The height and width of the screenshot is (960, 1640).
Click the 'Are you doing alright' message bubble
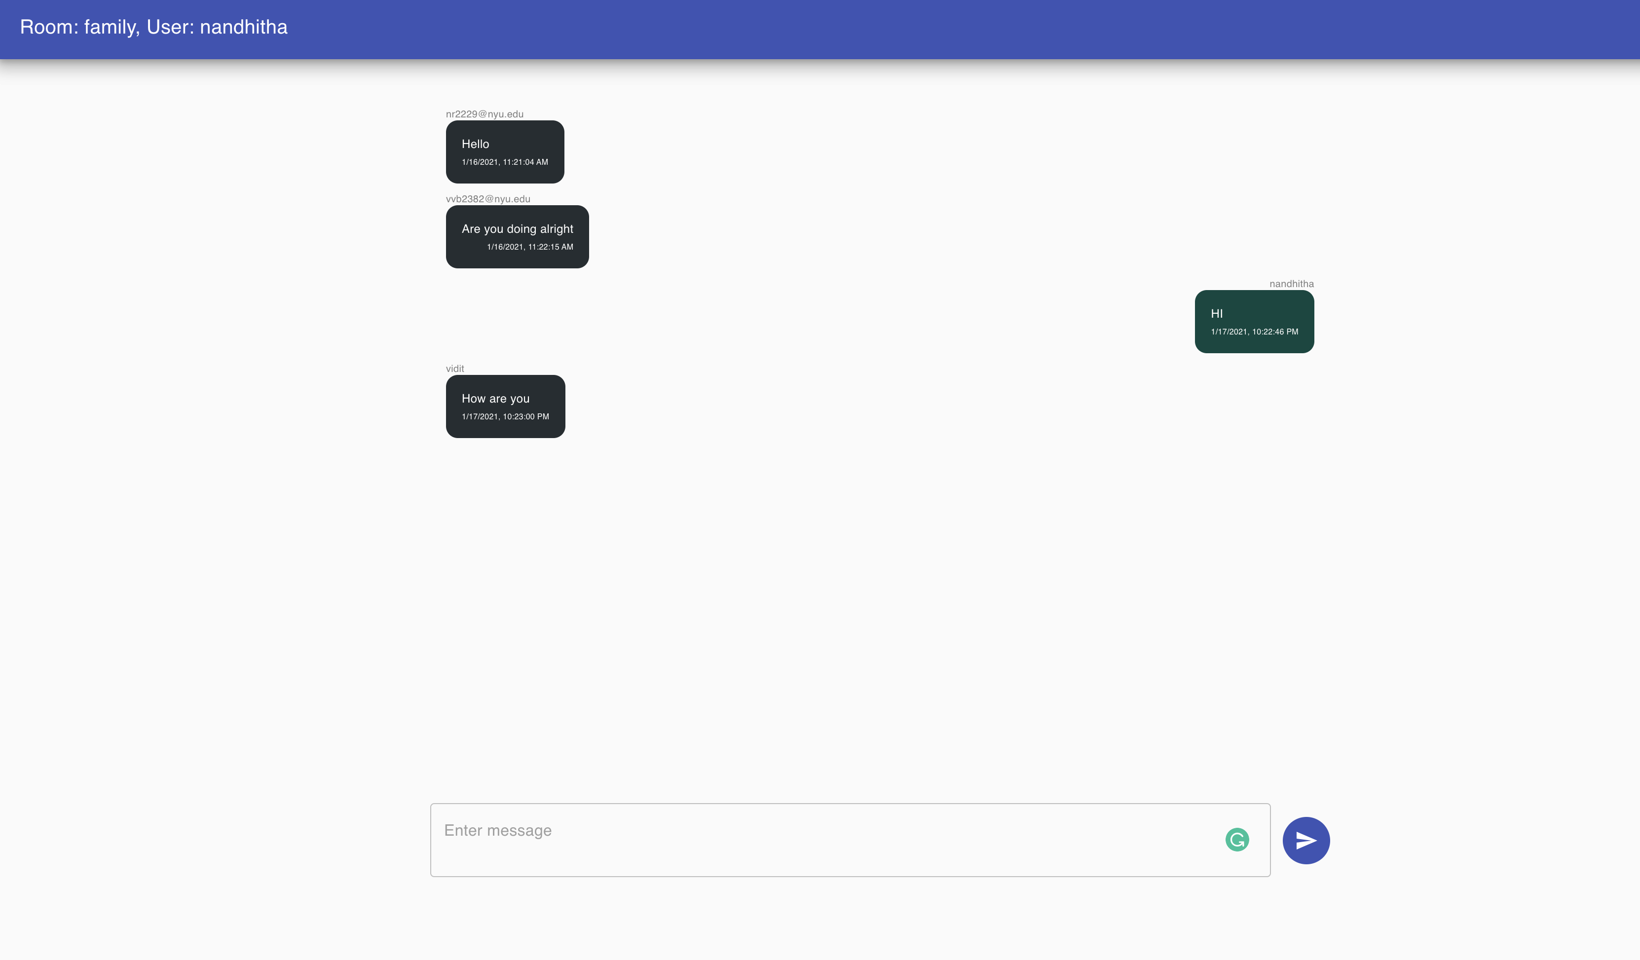click(x=517, y=237)
